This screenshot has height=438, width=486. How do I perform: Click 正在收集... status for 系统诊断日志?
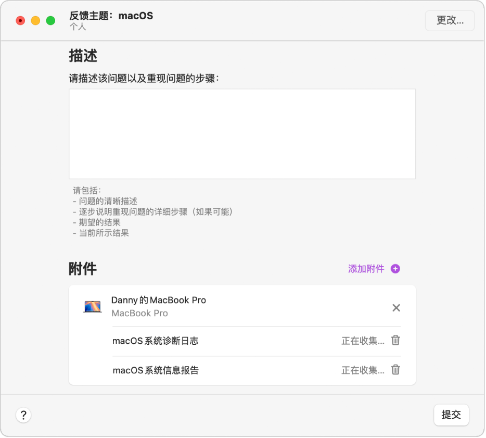[363, 341]
